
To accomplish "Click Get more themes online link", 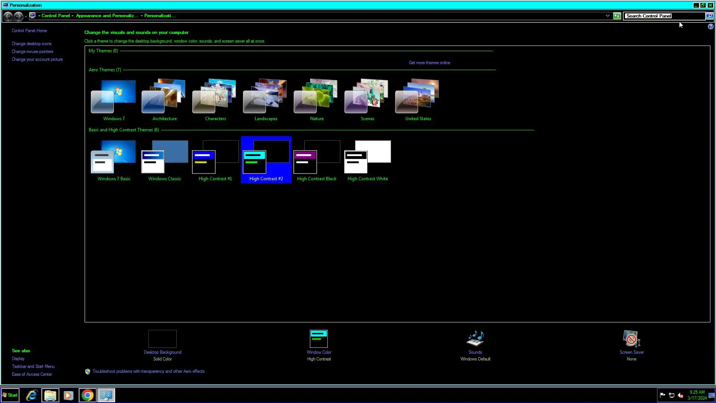I will tap(429, 63).
